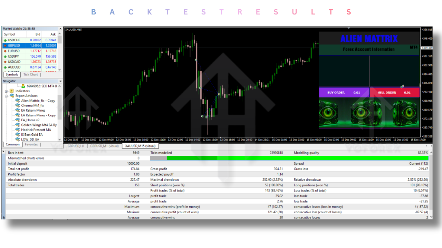Switch to the Tick Chart tab
Screen dimensions: 442x248
click(x=30, y=74)
